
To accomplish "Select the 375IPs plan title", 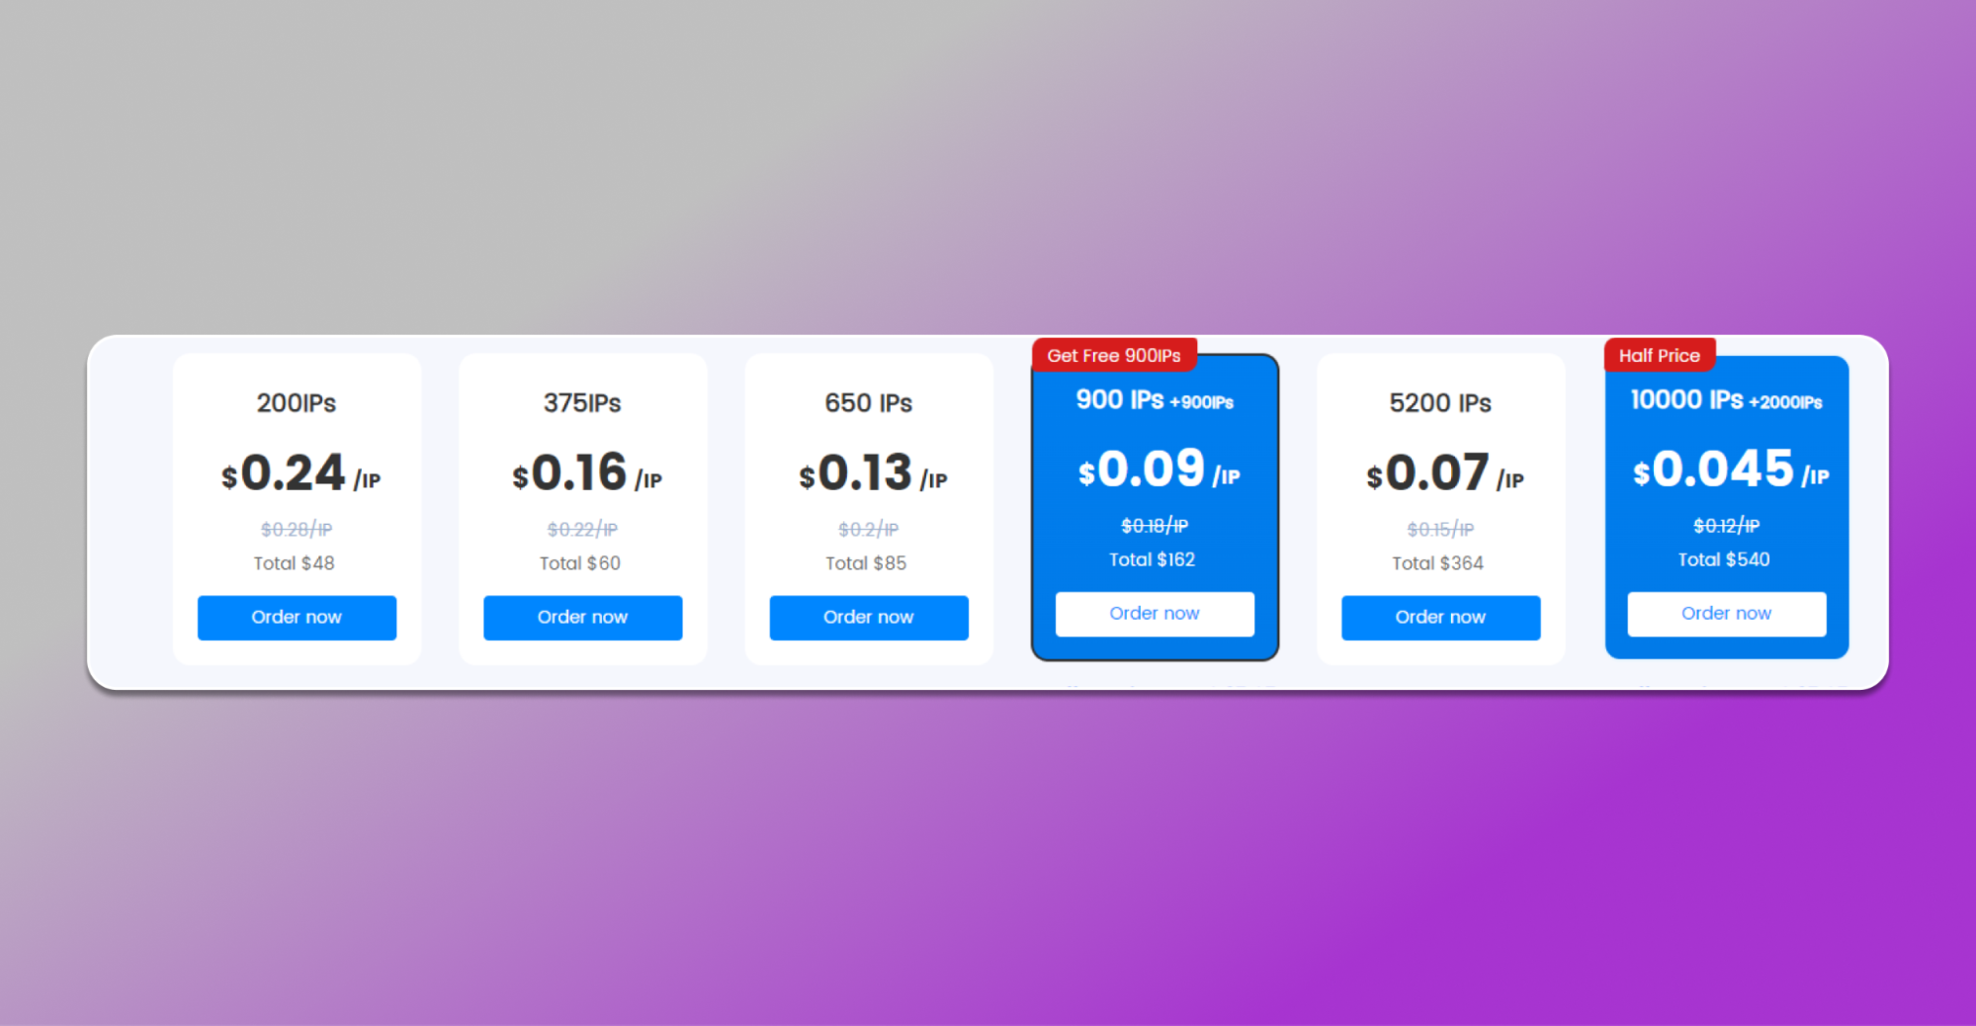I will (x=582, y=403).
